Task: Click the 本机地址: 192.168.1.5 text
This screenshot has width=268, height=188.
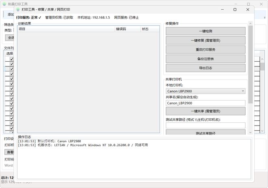Action: (93, 17)
